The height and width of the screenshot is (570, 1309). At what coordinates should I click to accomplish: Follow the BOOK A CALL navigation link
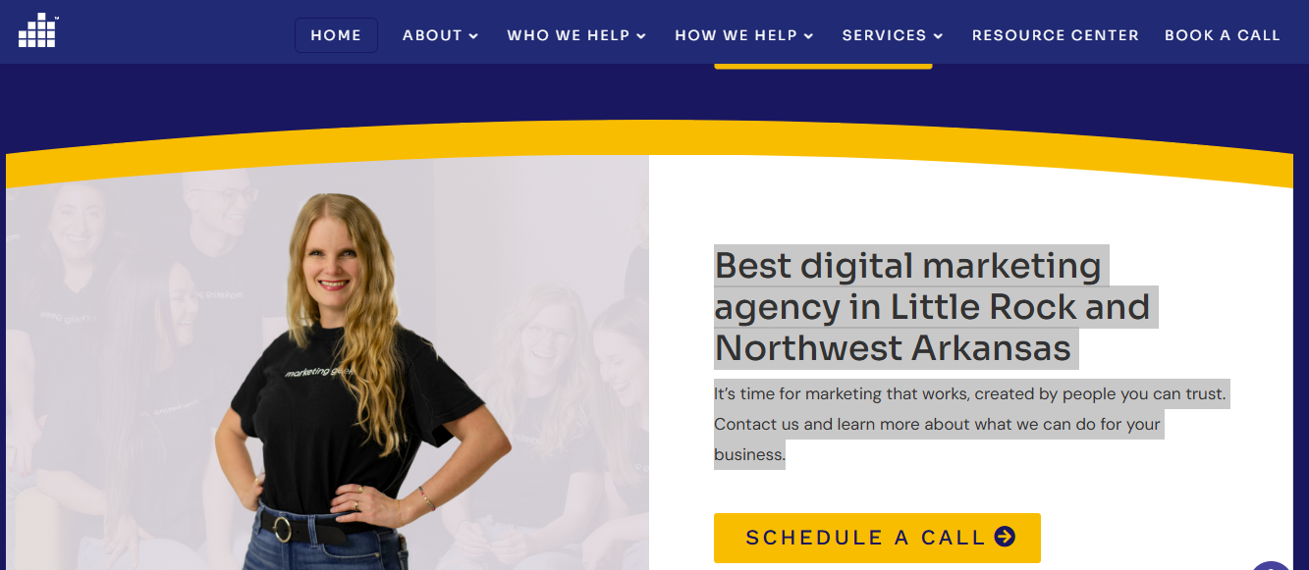pyautogui.click(x=1223, y=35)
